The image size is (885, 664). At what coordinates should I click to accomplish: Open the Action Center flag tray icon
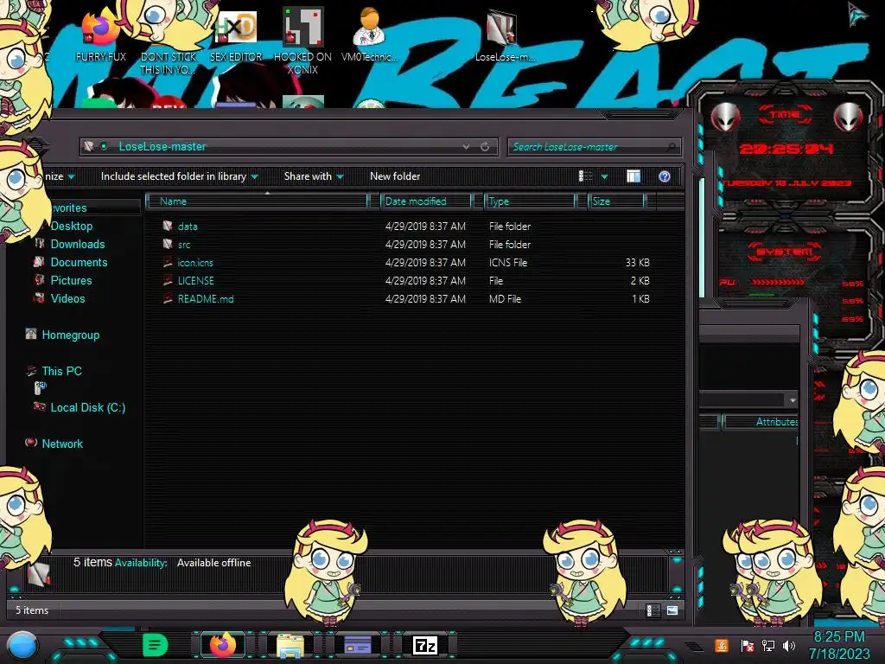tap(748, 645)
